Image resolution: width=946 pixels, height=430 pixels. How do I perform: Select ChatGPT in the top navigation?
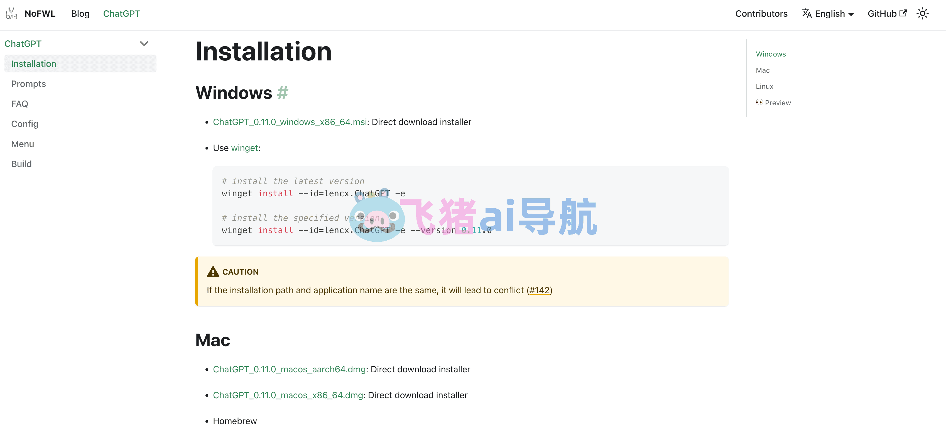122,14
